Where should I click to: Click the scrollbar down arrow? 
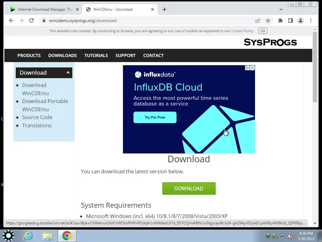[x=315, y=223]
